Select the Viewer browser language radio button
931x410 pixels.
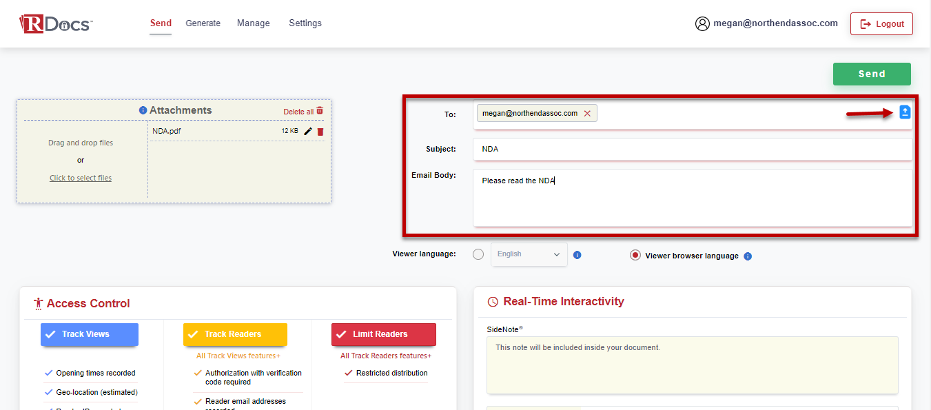coord(635,254)
